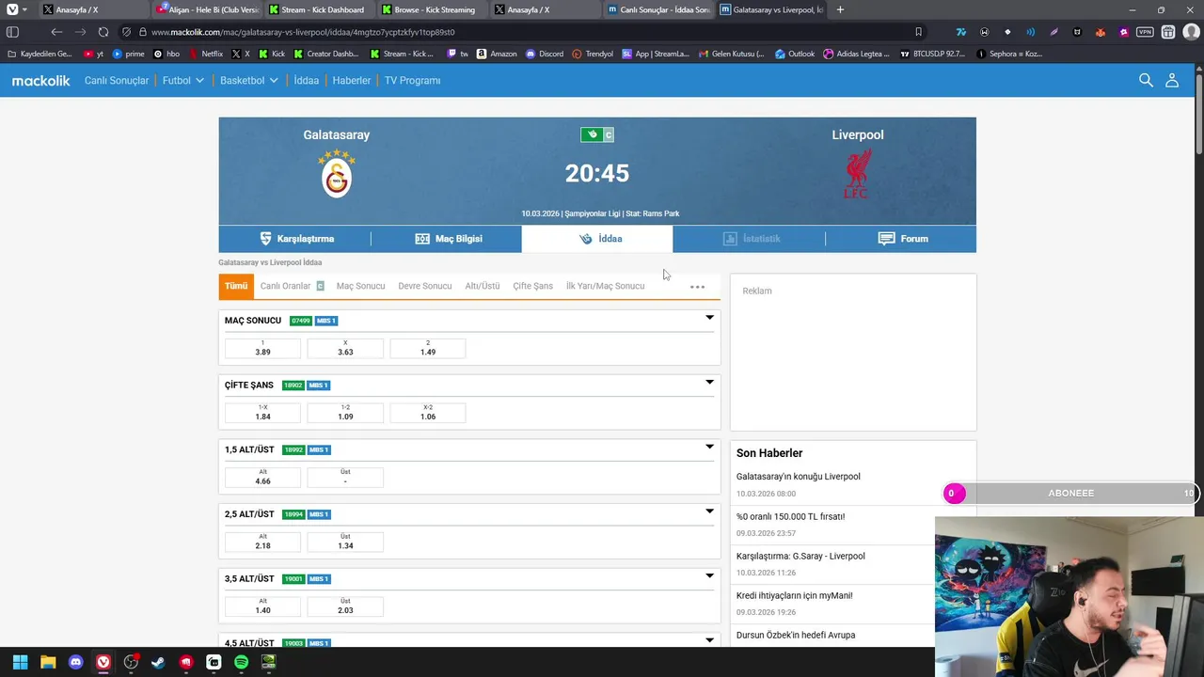Click the Liverpool team crest
The height and width of the screenshot is (677, 1204).
(857, 175)
